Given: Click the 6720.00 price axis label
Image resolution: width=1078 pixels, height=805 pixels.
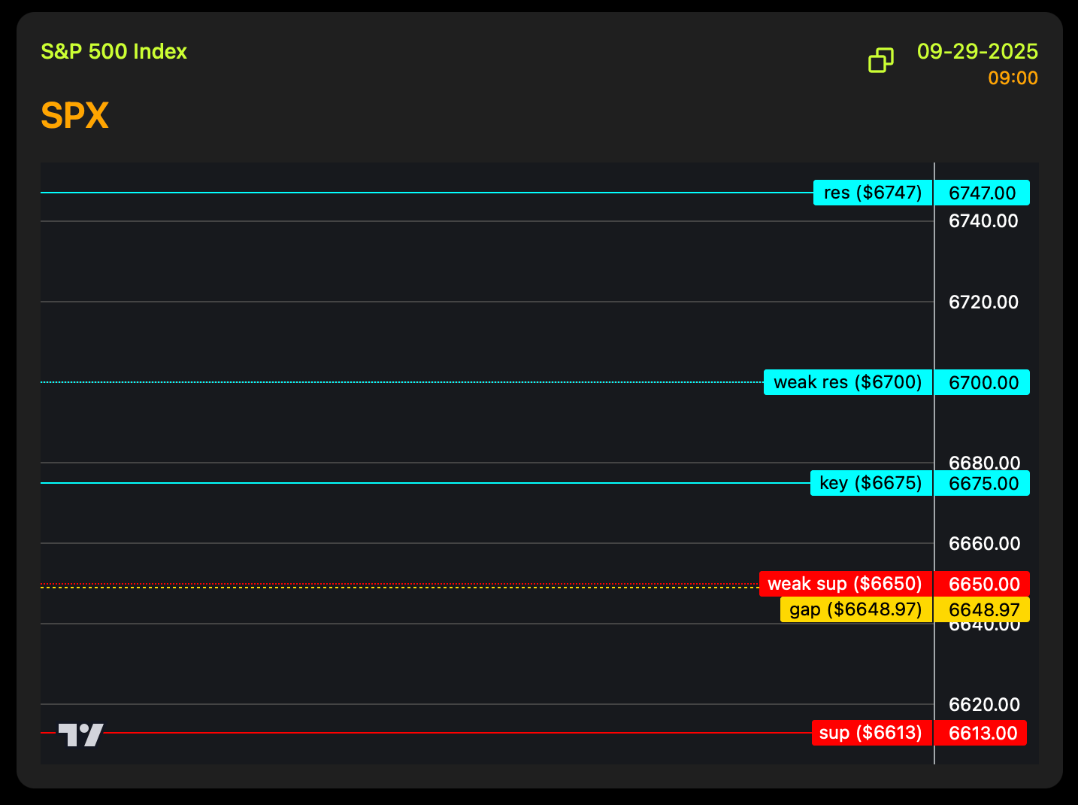Looking at the screenshot, I should point(983,302).
